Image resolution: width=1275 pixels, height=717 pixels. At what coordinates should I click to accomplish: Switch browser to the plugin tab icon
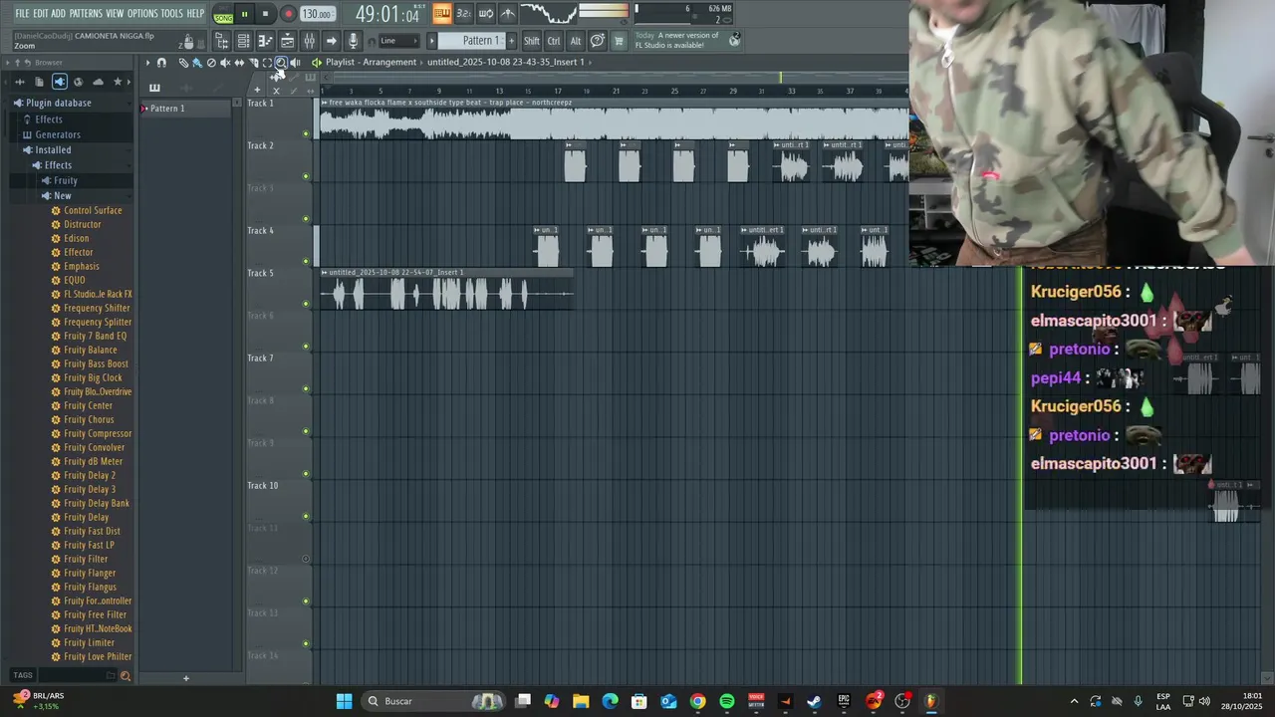(x=59, y=82)
